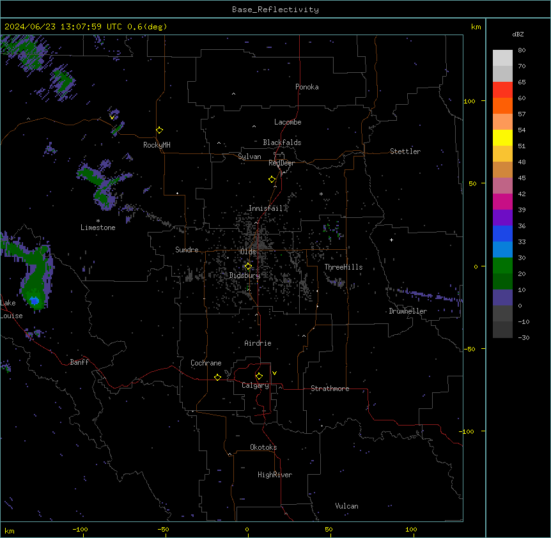Click the HighRiver city label
551x538 pixels.
coord(275,475)
